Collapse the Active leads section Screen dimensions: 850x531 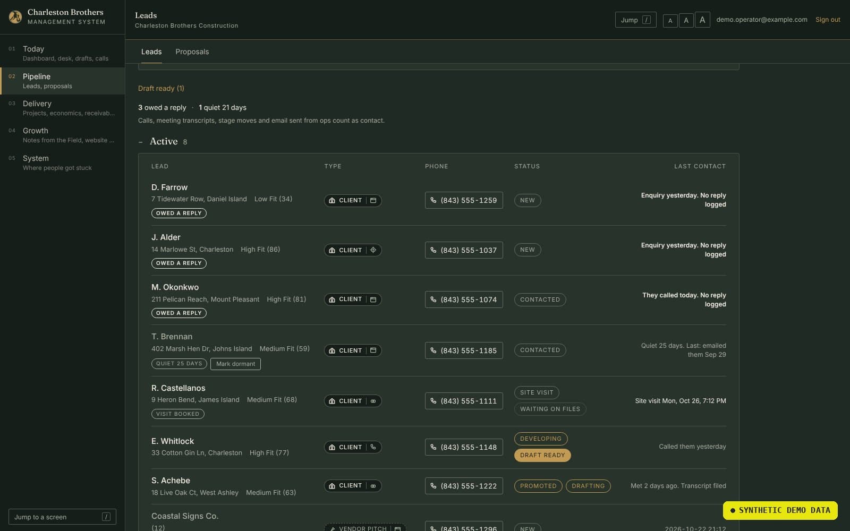click(141, 142)
